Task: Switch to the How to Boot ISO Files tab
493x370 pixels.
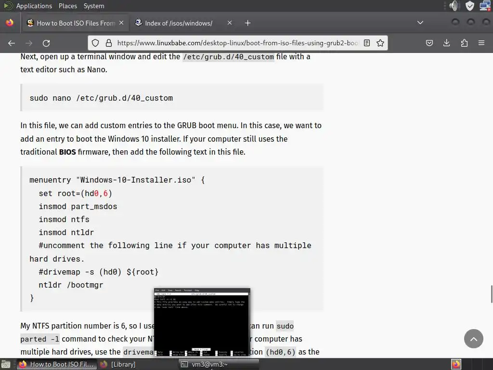Action: click(x=75, y=23)
